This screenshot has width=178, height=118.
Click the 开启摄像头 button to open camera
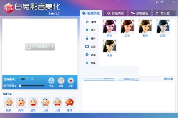pos(37,47)
